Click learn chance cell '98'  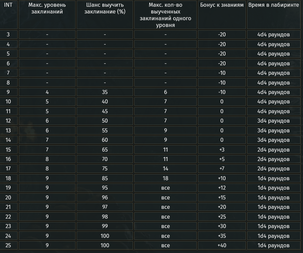(105, 217)
